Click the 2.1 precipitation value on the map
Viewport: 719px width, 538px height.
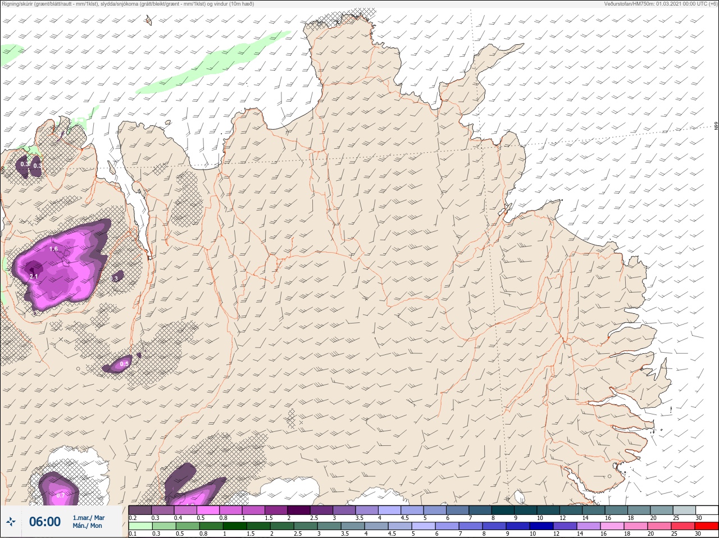point(33,276)
